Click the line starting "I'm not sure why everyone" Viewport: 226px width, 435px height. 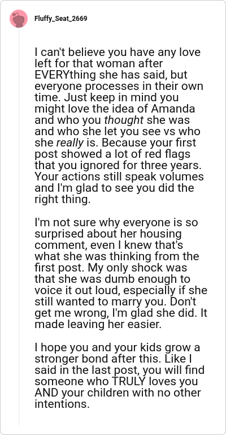[116, 223]
